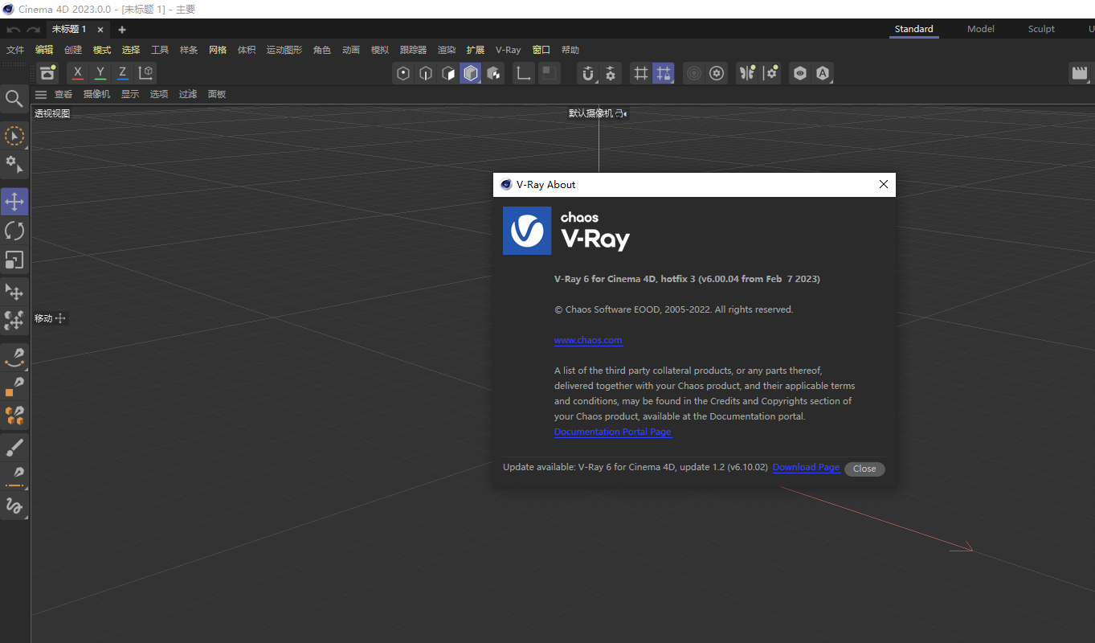Screen dimensions: 1095x643
Task: Click the Workplane grid icon
Action: click(x=640, y=73)
